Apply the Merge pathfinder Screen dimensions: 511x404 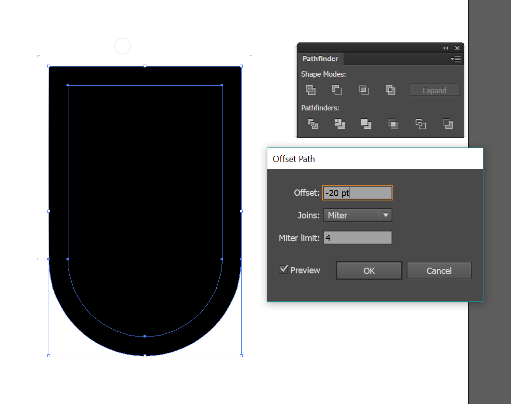coord(366,124)
